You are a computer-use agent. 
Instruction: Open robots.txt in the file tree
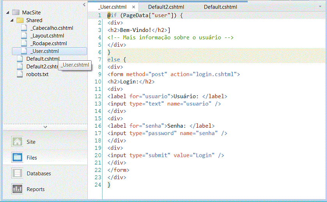(x=37, y=74)
